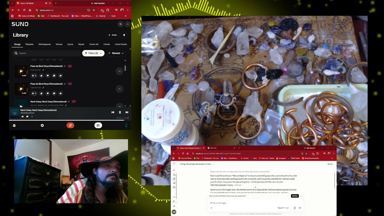Screen dimensions: 384x216
Task: Like the first Pass da Blunt Boys song
Action: coord(41,76)
